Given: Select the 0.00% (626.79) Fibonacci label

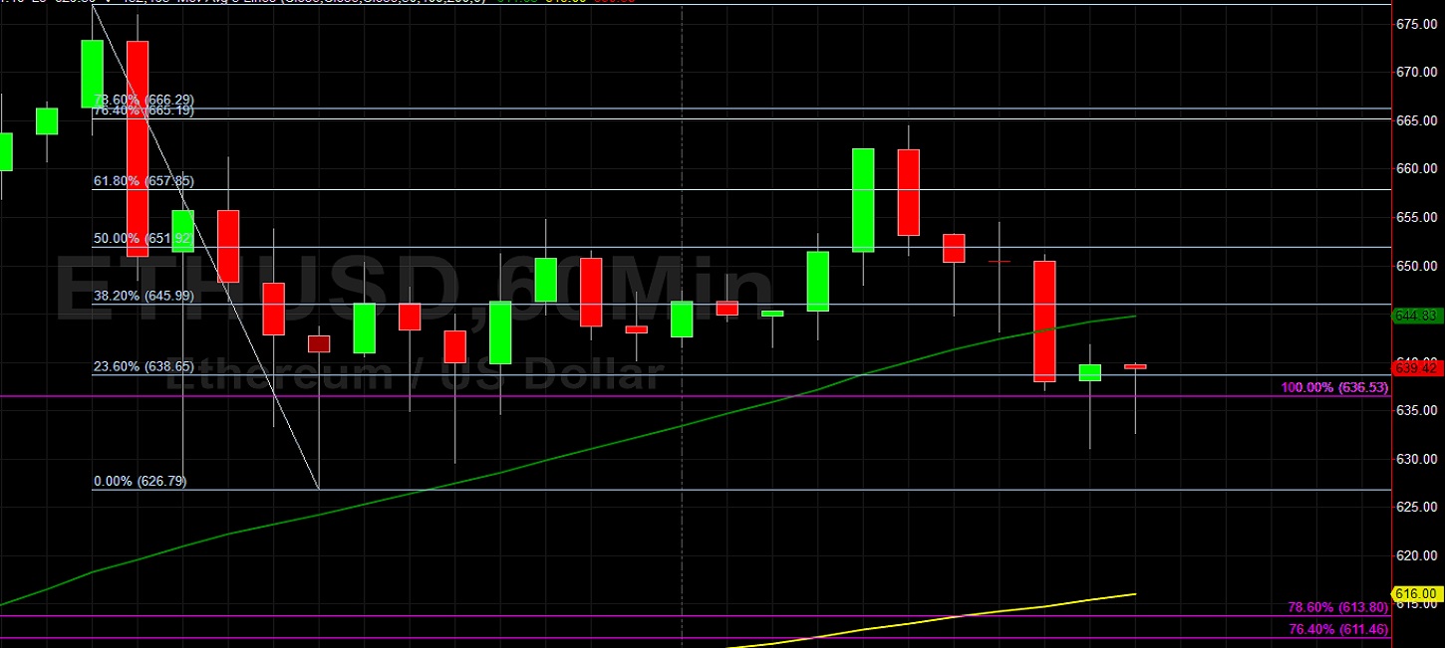Looking at the screenshot, I should click(x=141, y=482).
